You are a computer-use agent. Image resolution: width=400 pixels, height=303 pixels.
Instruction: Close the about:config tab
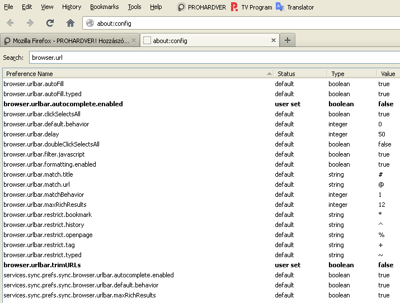(x=274, y=40)
